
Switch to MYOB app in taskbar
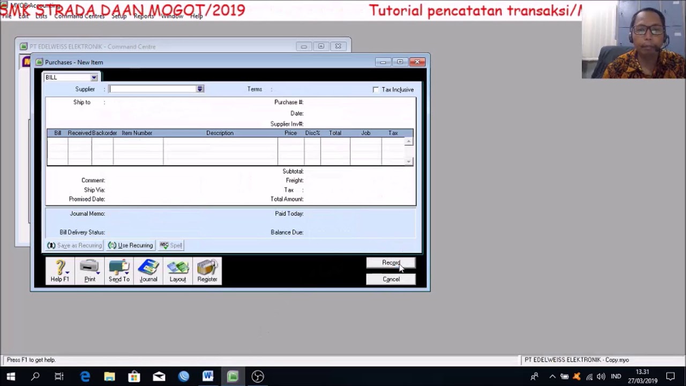(x=233, y=376)
